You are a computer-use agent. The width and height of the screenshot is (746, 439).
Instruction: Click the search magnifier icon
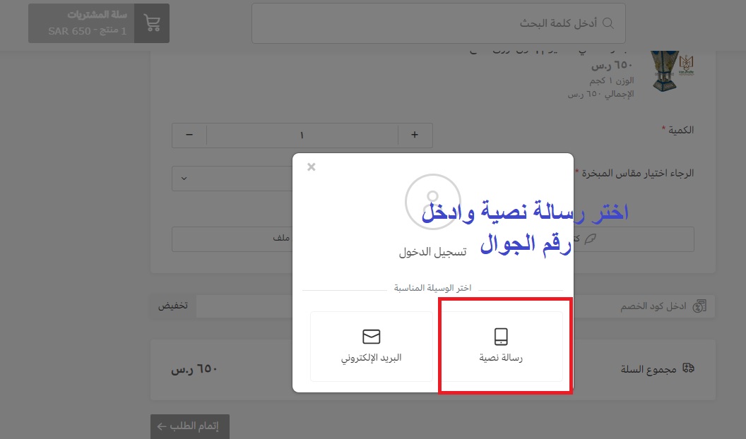click(x=608, y=23)
